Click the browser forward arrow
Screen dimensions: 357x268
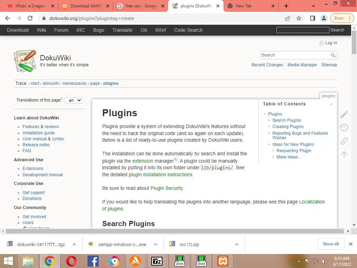(x=19, y=18)
